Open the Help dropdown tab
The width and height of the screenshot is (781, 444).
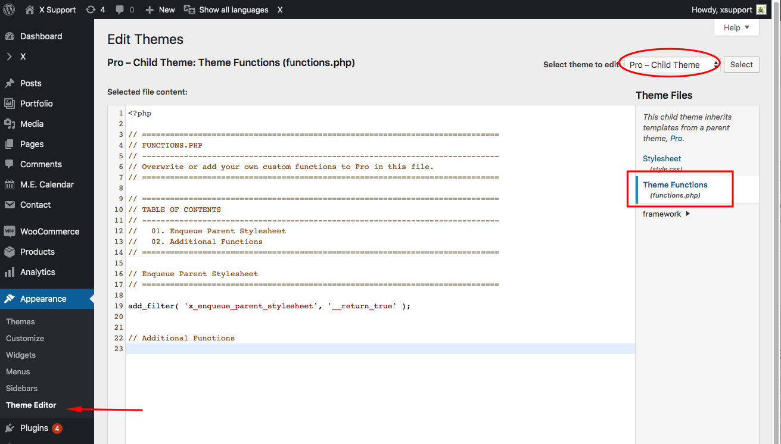pyautogui.click(x=736, y=27)
